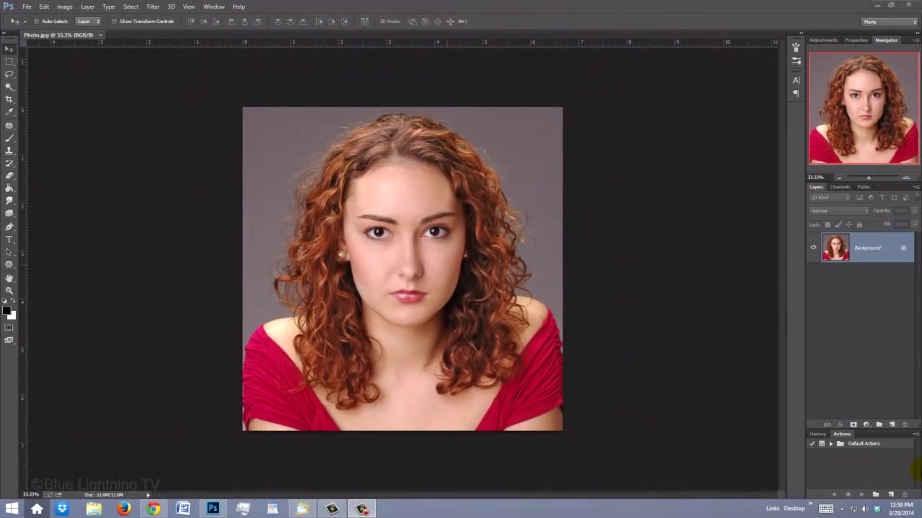Viewport: 922px width, 518px height.
Task: Create a new group in the Layers panel
Action: tap(879, 424)
